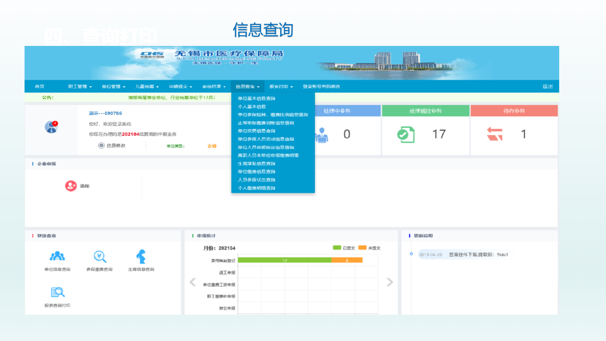The height and width of the screenshot is (341, 606).
Task: Expand the 单位管理 dropdown menu
Action: [113, 87]
